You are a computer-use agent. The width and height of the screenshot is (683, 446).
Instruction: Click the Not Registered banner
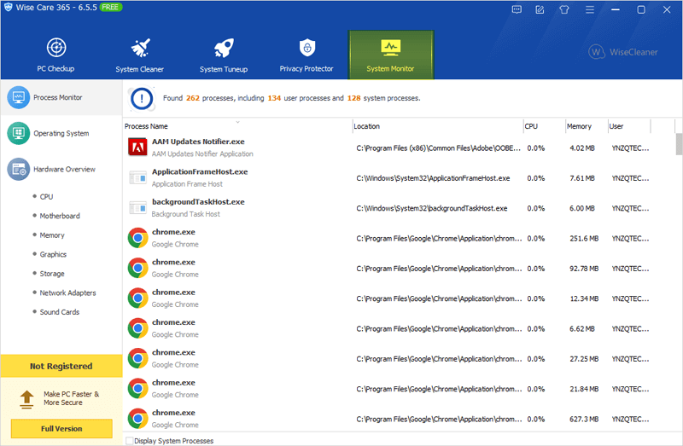(x=61, y=366)
